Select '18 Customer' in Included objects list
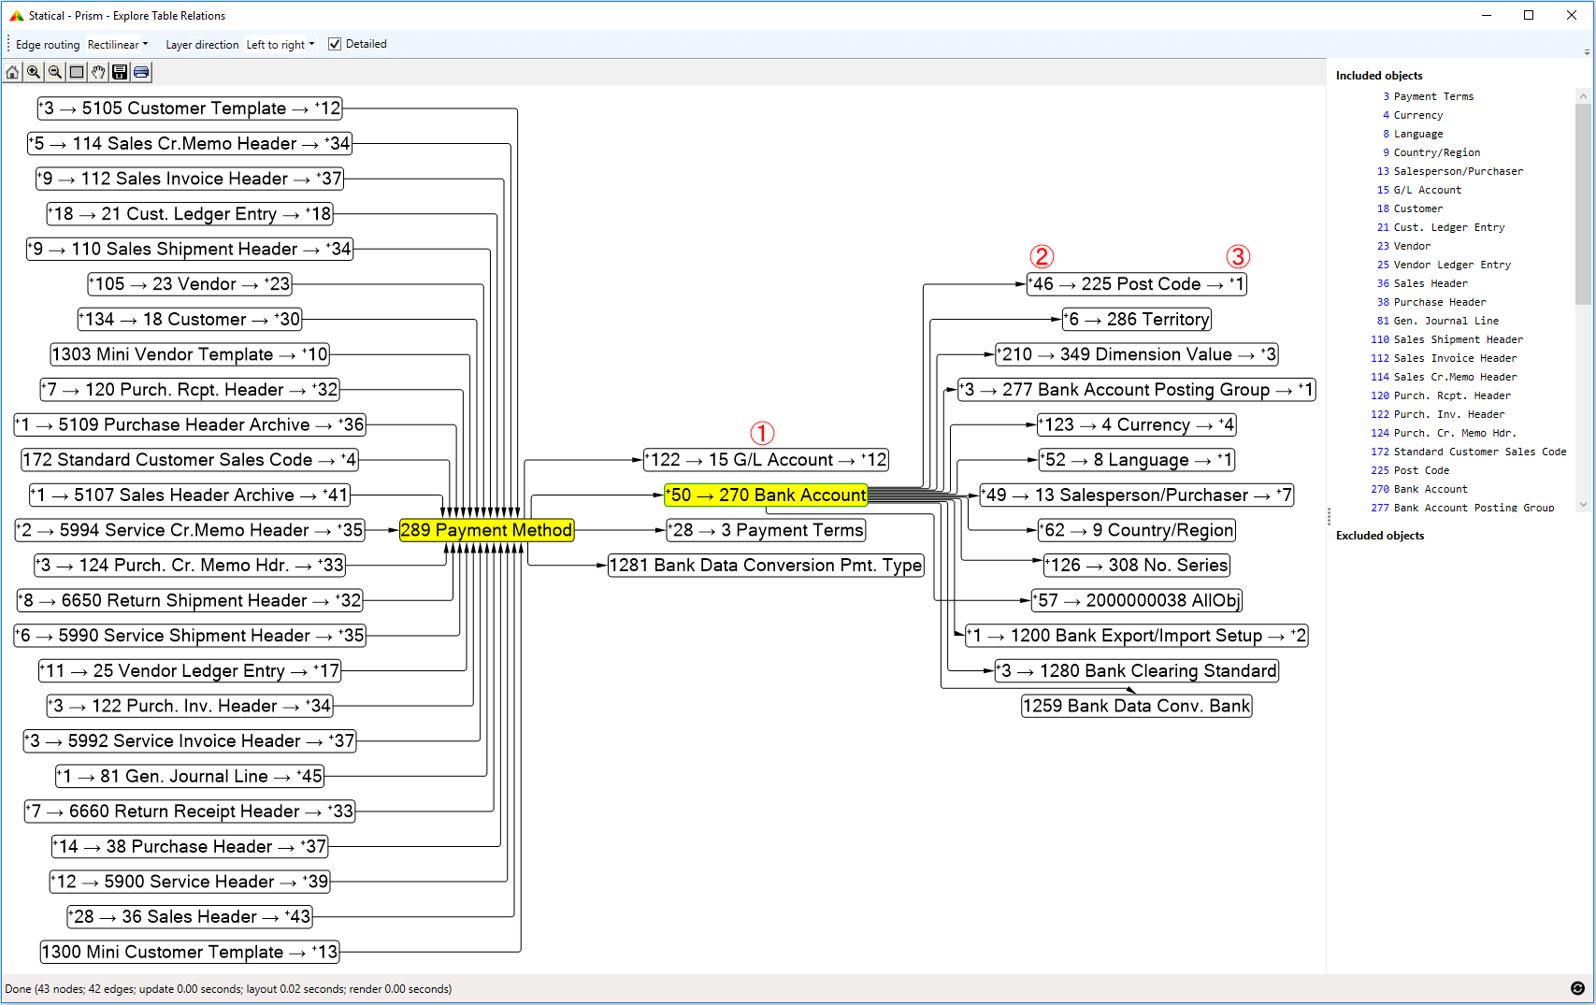1596x1005 pixels. (x=1410, y=208)
